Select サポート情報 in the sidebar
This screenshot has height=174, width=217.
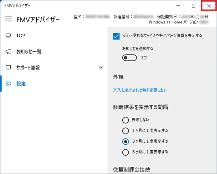[54, 68]
